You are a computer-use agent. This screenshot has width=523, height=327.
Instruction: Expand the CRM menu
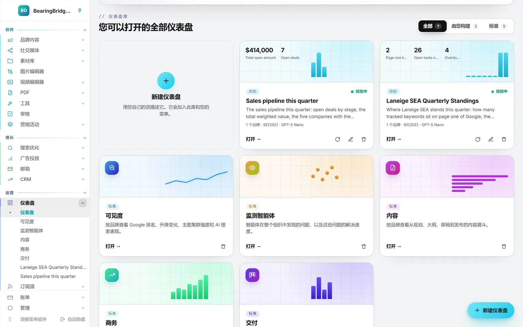[x=83, y=180]
